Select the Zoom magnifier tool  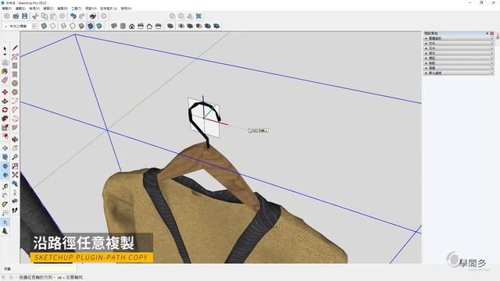pos(15,157)
